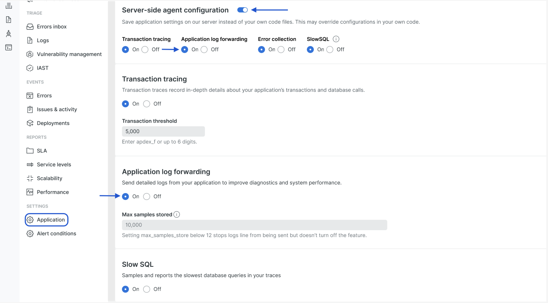Click the Vulnerability management shield icon
Screen dimensions: 548x303
pos(30,54)
